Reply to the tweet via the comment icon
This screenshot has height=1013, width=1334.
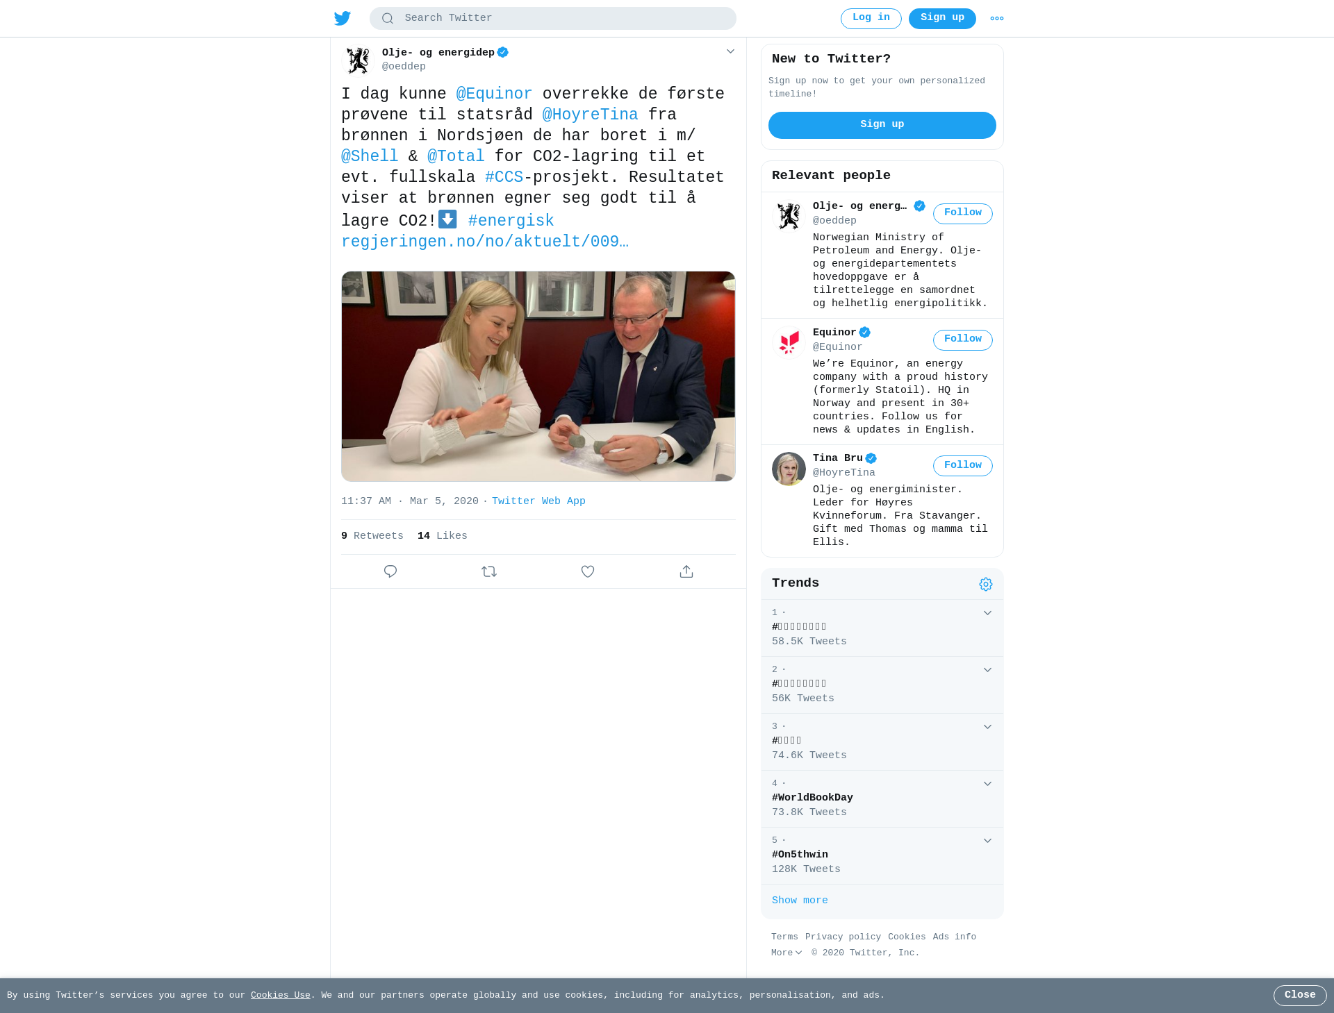coord(390,571)
